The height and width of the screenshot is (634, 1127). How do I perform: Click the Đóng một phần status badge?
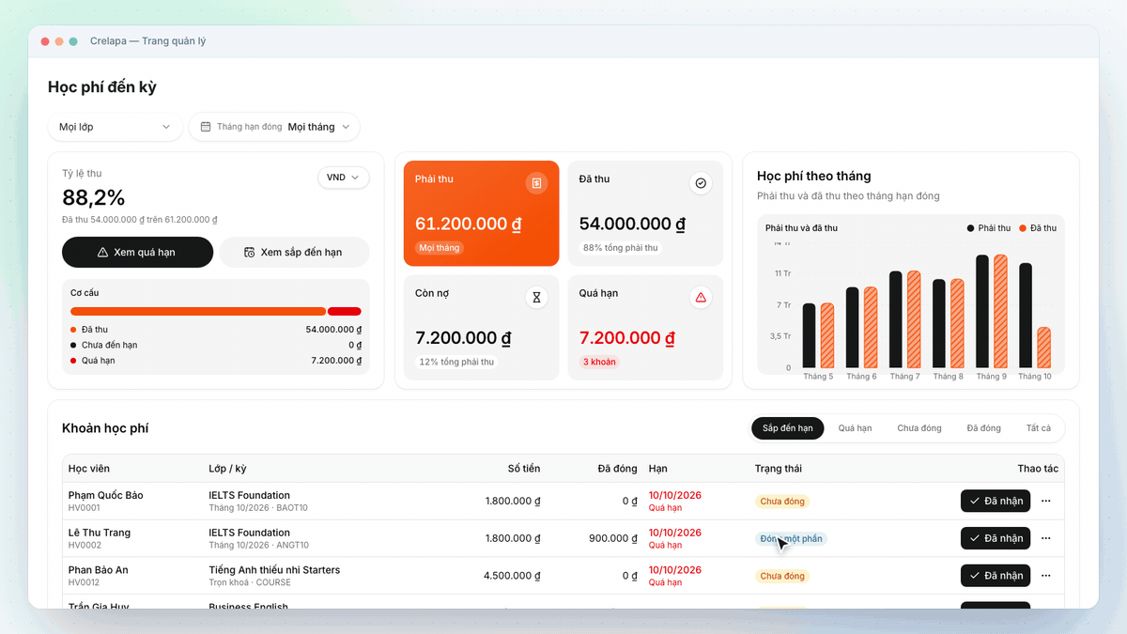click(x=791, y=539)
